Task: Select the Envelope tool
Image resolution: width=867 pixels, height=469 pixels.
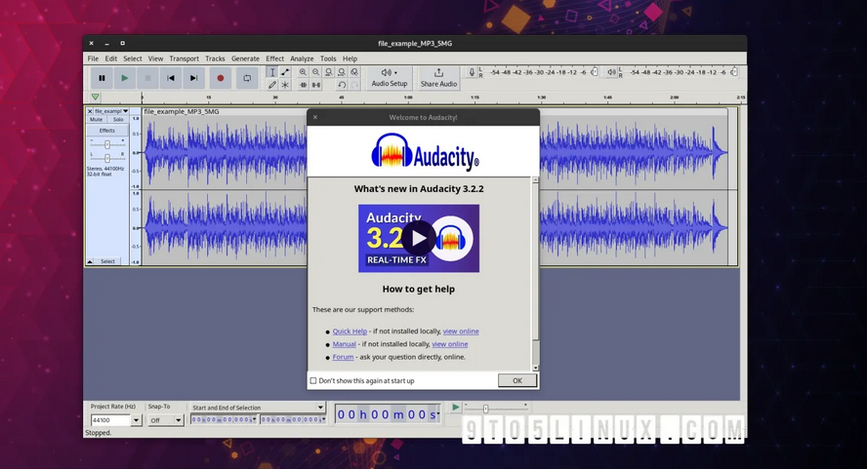Action: click(285, 72)
